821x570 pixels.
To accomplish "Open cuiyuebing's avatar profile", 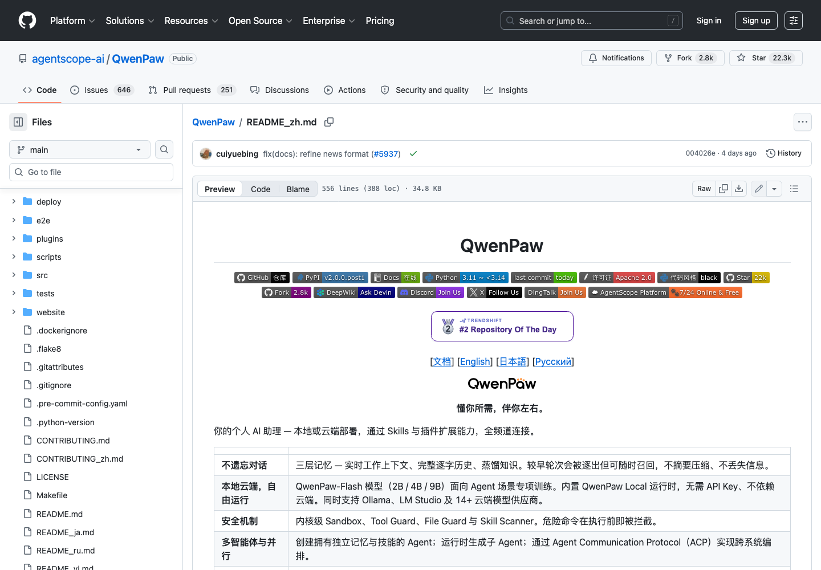I will click(x=206, y=154).
